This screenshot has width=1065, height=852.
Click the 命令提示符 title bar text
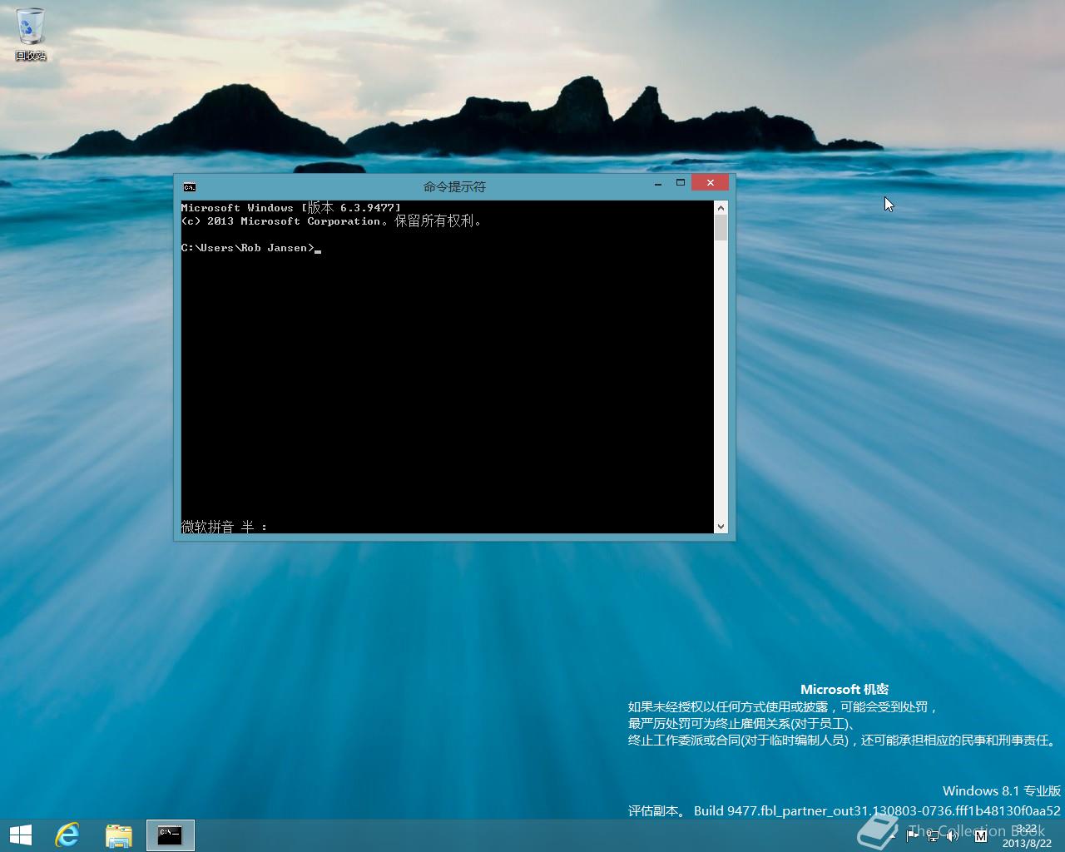[x=454, y=186]
